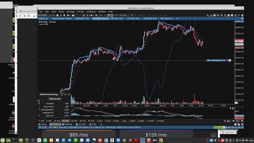This screenshot has width=254, height=143.
Task: Move the MACD study pane up with arrow
Action: click(x=230, y=108)
